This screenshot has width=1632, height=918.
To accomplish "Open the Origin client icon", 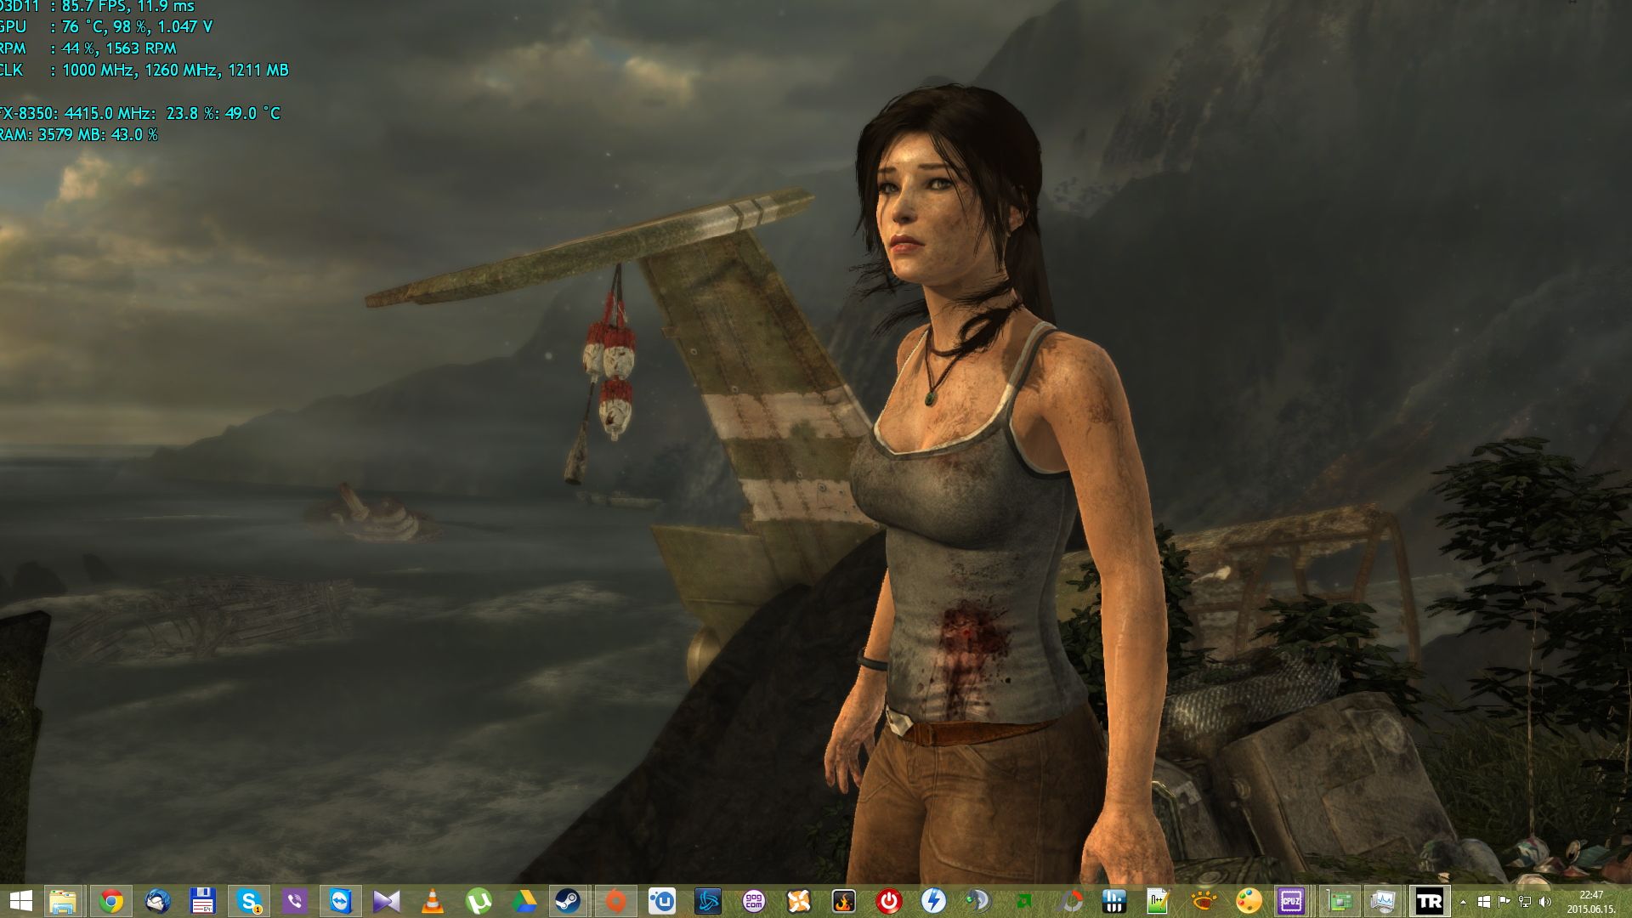I will click(x=615, y=901).
